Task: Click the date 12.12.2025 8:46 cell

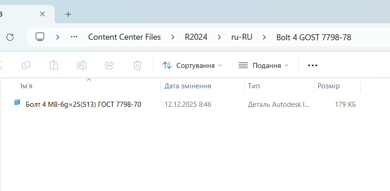Action: [x=188, y=105]
